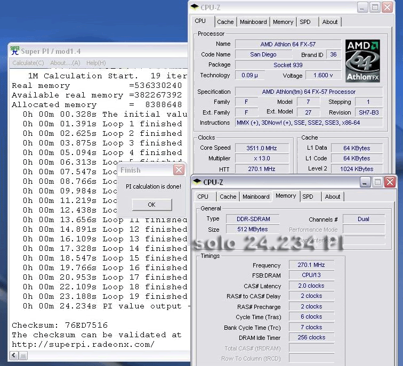403x366 pixels.
Task: Click the Cycle Time (Tras) value 6 clocks
Action: 311,316
